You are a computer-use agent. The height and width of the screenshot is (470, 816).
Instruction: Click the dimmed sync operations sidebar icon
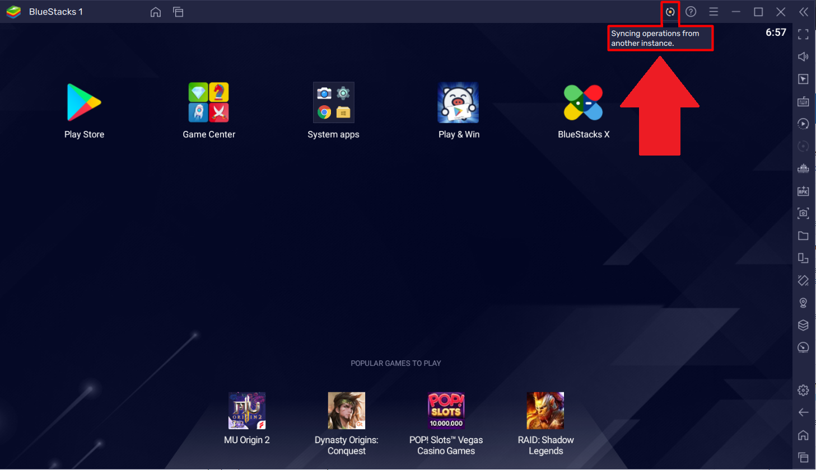tap(803, 146)
